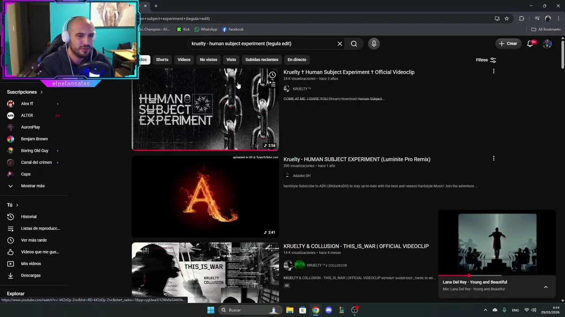The width and height of the screenshot is (565, 317).
Task: Click the Windows taskbar Buscar search box
Action: click(250, 310)
